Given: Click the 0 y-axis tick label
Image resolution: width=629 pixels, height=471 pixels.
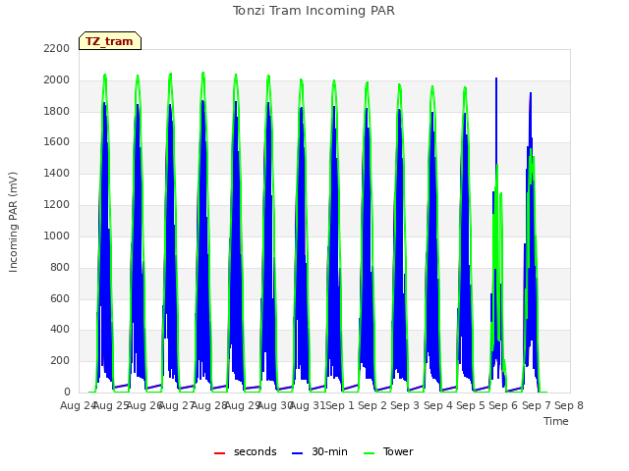Looking at the screenshot, I should [x=67, y=392].
